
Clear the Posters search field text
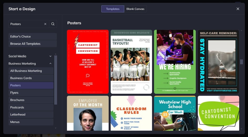[45, 24]
